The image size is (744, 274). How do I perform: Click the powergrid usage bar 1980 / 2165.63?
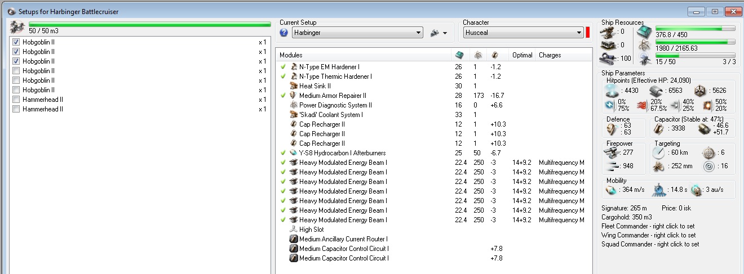point(695,42)
